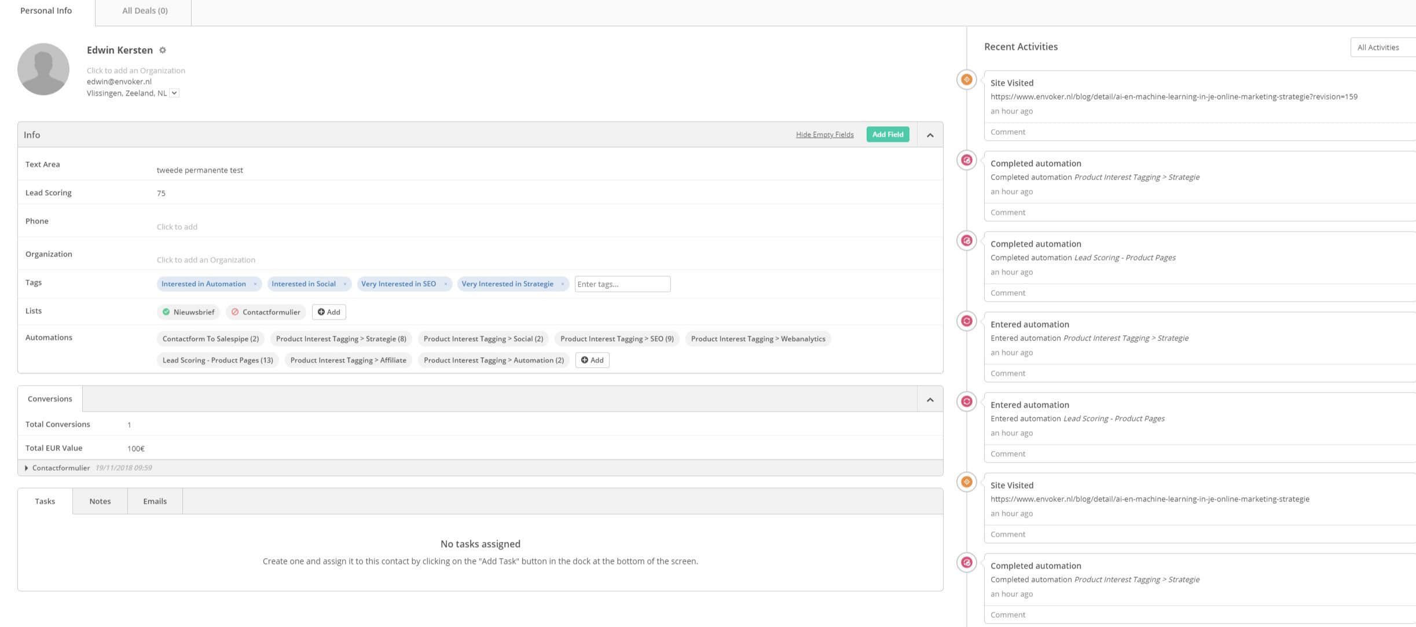Viewport: 1416px width, 627px height.
Task: Click the green check on Nieuwsbrief list
Action: click(166, 312)
